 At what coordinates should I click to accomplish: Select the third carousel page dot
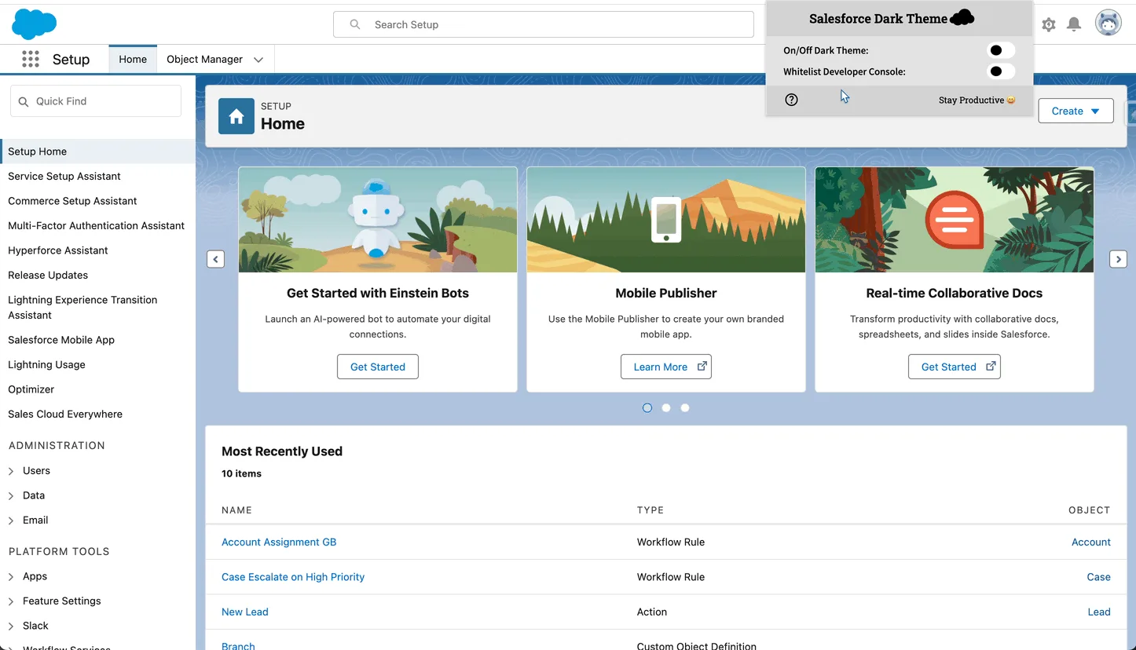[x=685, y=408]
